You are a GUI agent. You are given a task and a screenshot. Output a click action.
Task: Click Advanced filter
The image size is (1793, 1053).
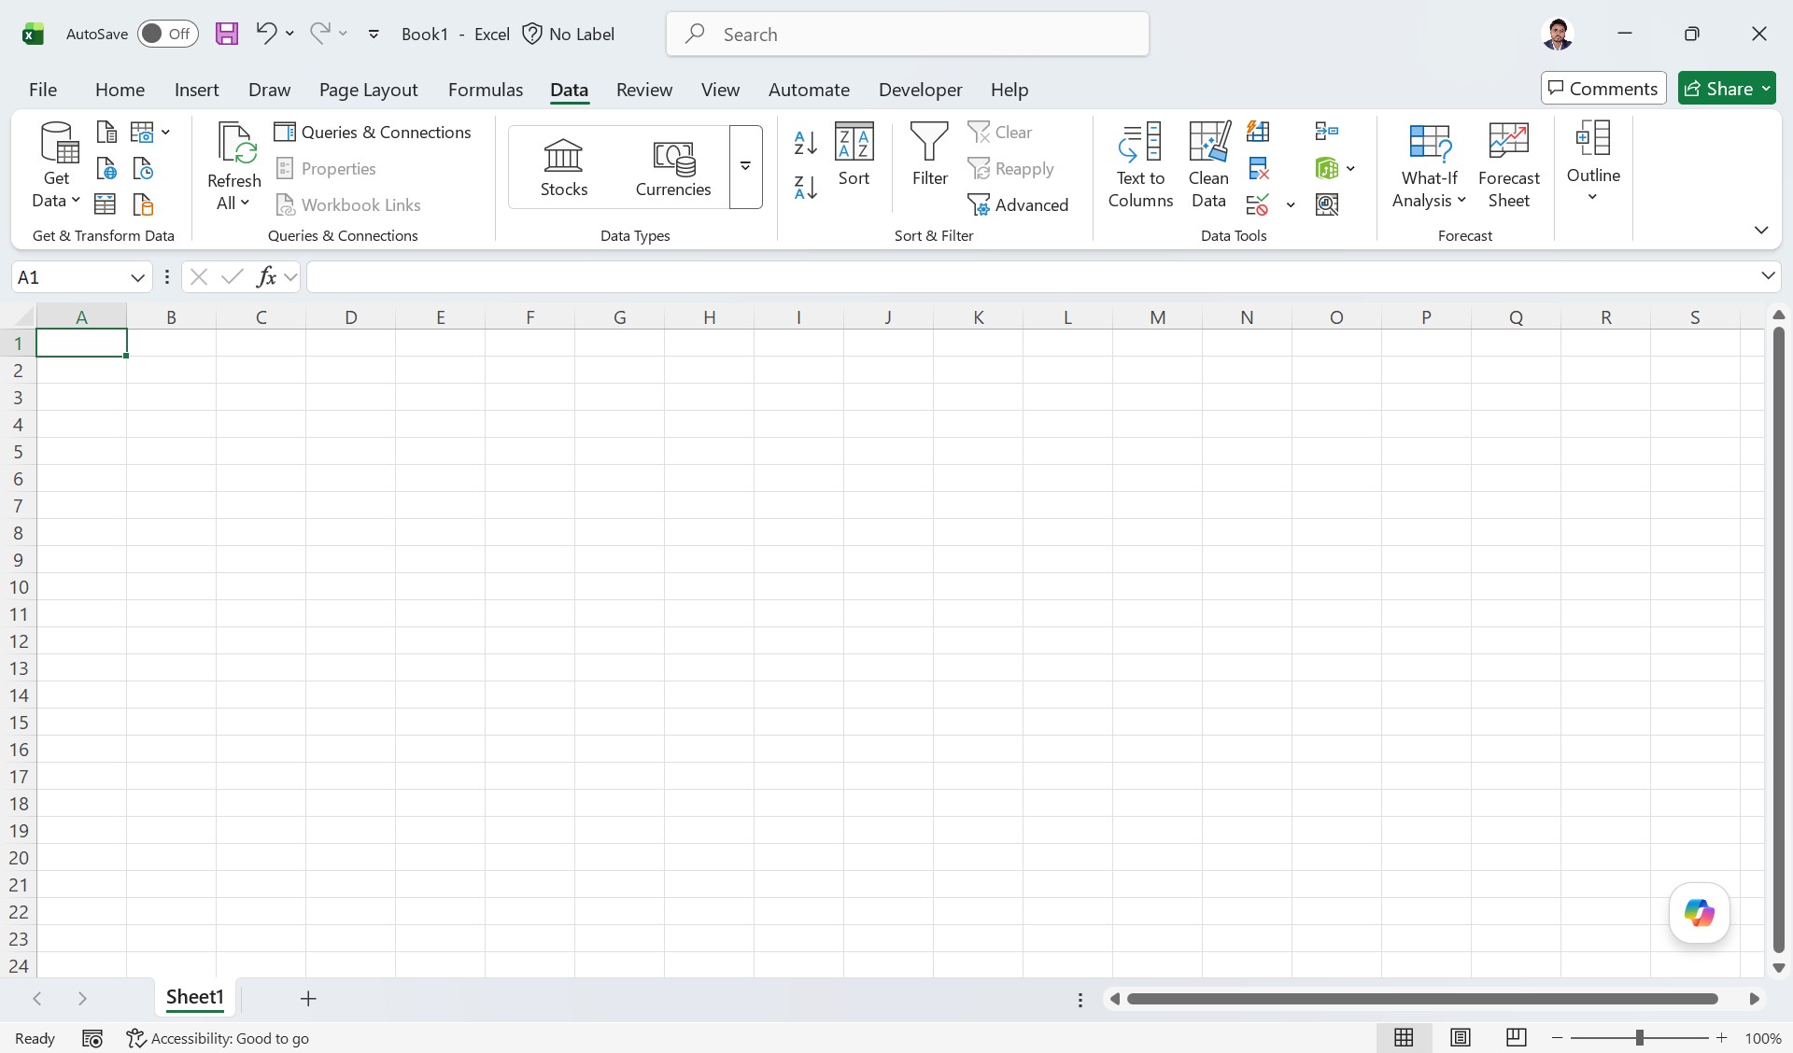[1018, 204]
